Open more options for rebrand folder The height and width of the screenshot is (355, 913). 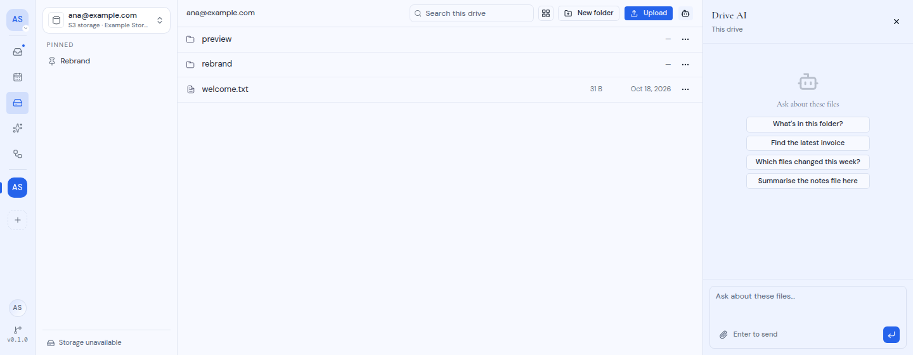coord(685,64)
